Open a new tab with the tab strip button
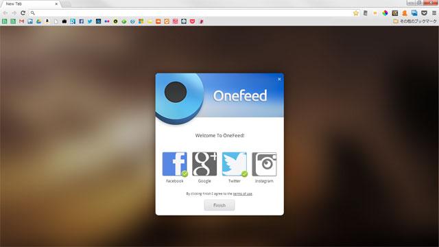This screenshot has height=247, width=439. click(x=67, y=4)
